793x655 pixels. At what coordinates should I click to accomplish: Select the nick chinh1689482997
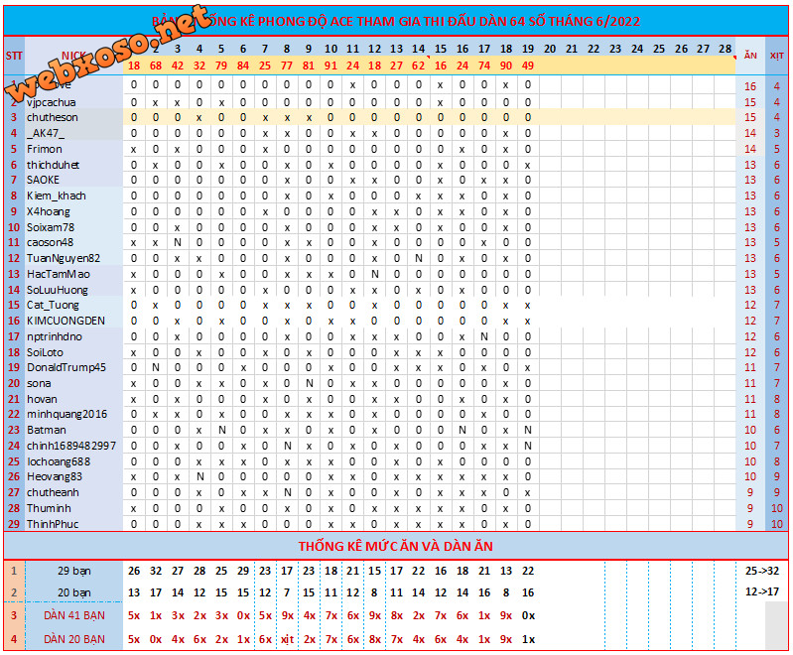click(x=71, y=446)
